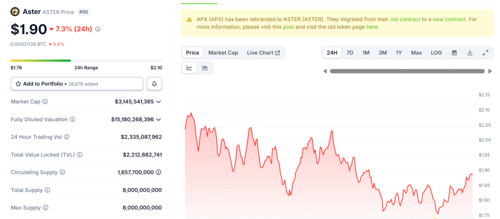Expand Market Cap value chevron
The height and width of the screenshot is (219, 500).
(x=159, y=102)
